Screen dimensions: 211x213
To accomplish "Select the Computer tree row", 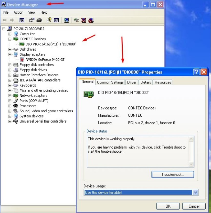I will coord(27,34).
